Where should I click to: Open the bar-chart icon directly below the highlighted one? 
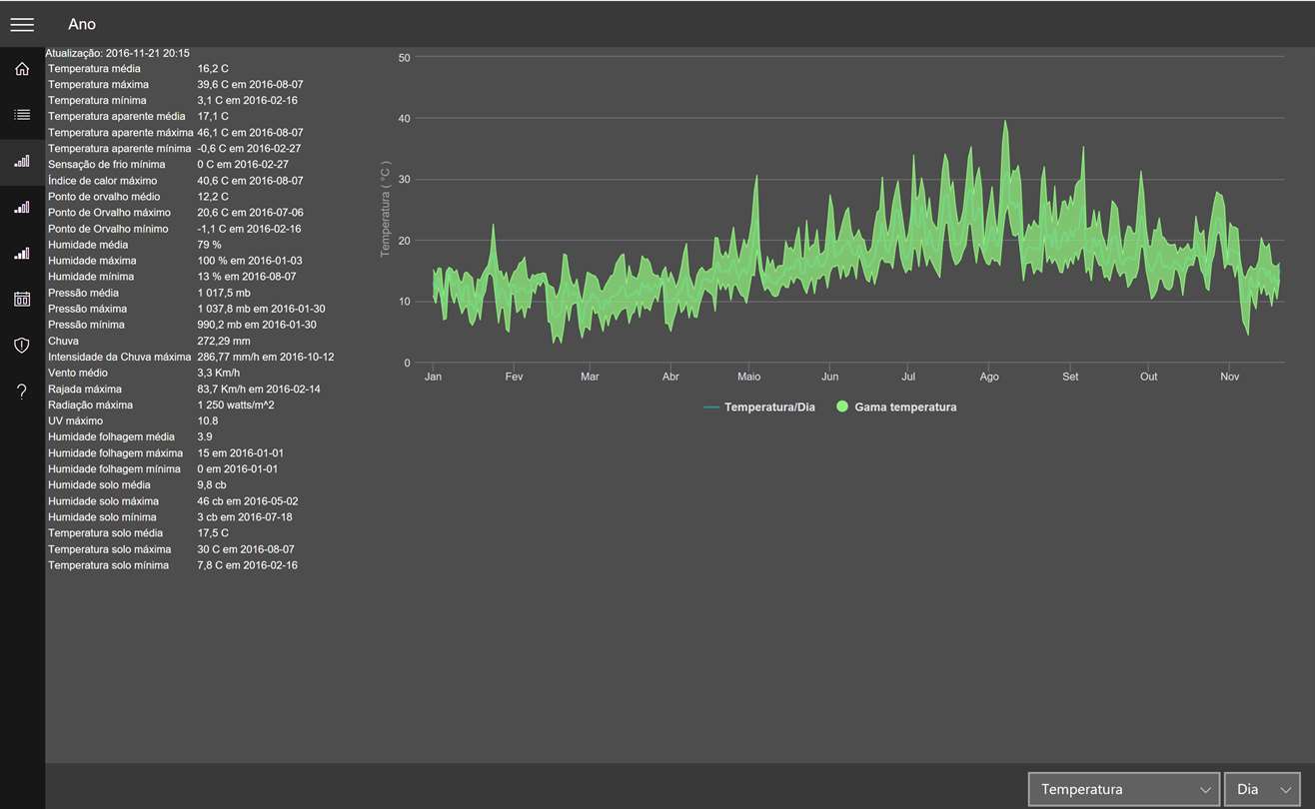[x=22, y=207]
